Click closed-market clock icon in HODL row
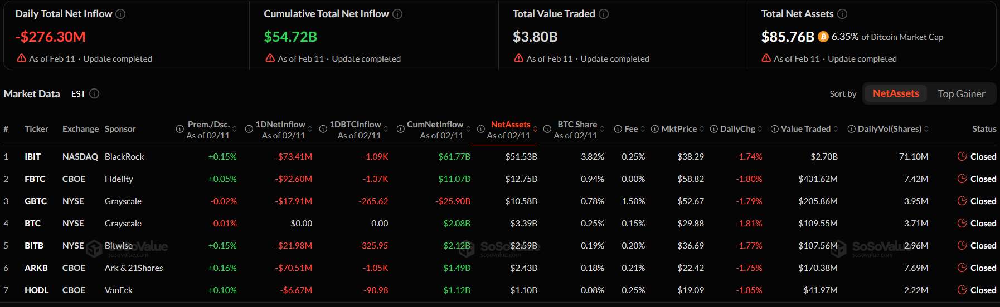Screen dimensions: 1000x307 (x=962, y=290)
